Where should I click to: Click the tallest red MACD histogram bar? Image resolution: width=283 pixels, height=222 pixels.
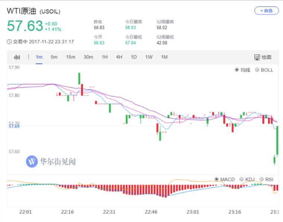coord(166,191)
